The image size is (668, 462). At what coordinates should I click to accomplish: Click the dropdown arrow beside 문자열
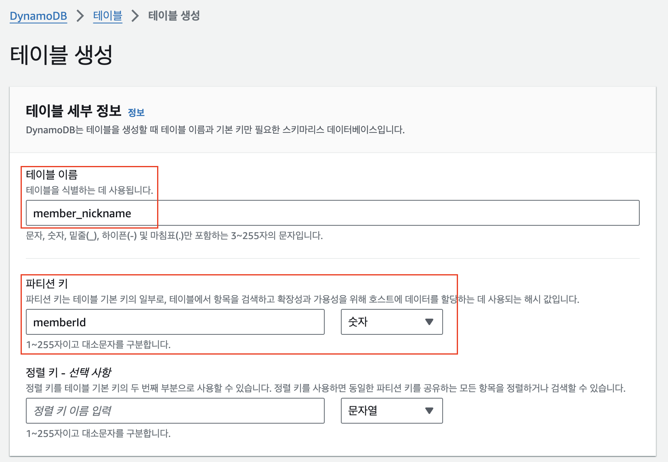point(429,411)
